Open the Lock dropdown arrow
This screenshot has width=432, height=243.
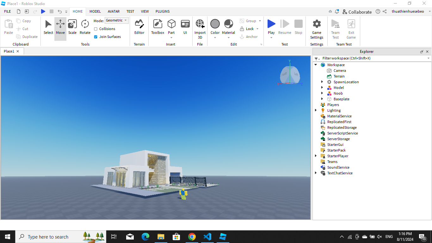[257, 29]
